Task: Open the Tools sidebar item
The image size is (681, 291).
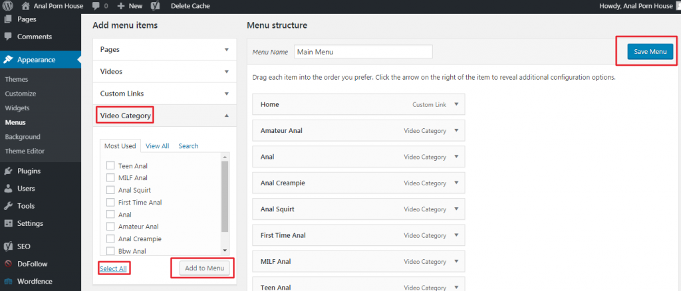Action: pos(26,206)
